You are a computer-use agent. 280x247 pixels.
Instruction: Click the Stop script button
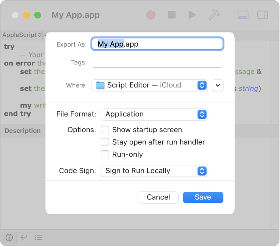pyautogui.click(x=172, y=15)
